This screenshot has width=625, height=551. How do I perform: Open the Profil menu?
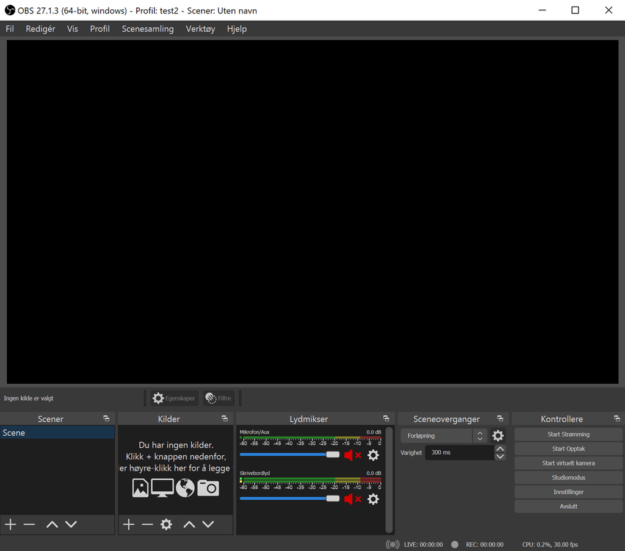(x=99, y=29)
